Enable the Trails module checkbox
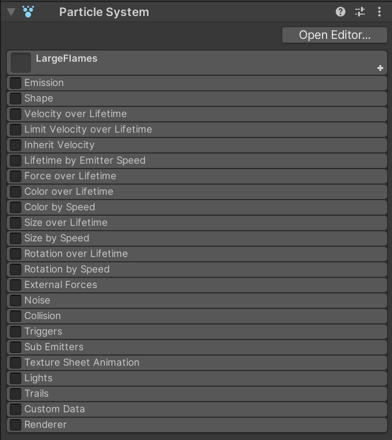This screenshot has width=392, height=440. [16, 394]
